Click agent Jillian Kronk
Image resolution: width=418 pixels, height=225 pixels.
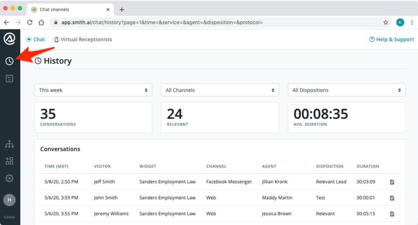(275, 182)
